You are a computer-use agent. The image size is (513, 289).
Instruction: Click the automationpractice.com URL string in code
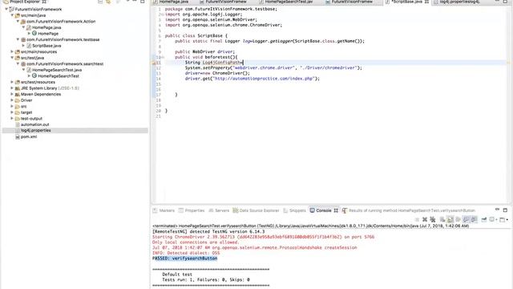point(265,79)
